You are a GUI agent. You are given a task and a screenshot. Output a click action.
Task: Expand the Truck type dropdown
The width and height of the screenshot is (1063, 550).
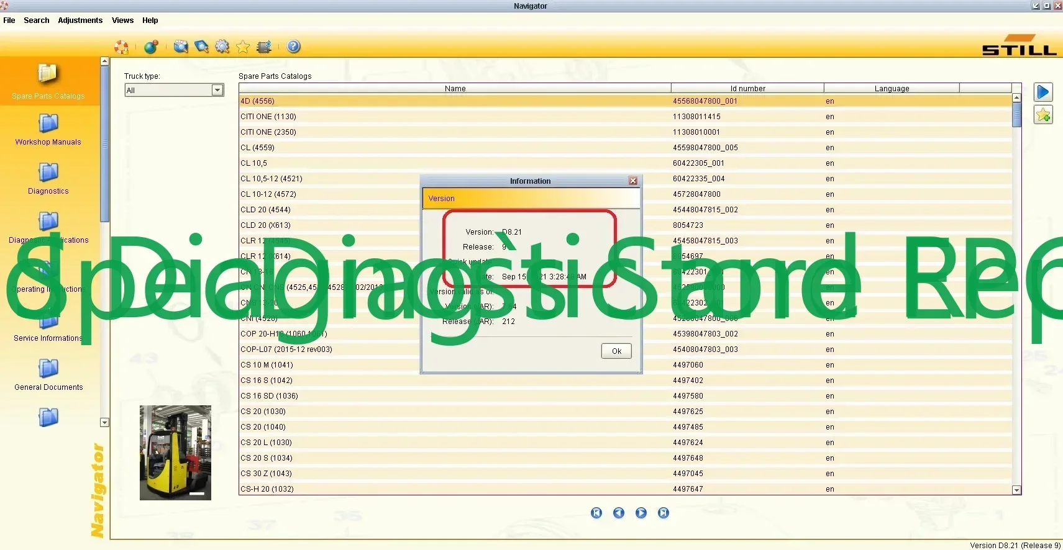(x=217, y=90)
